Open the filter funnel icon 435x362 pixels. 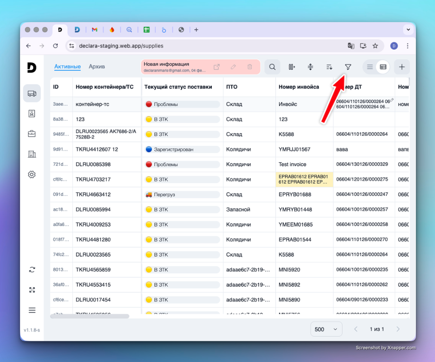pos(348,67)
